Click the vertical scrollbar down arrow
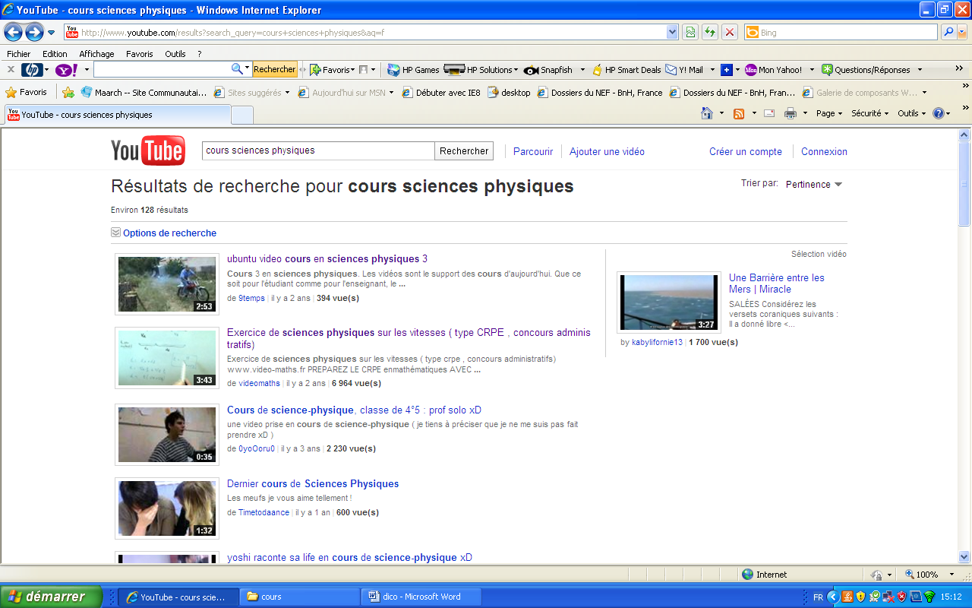 pyautogui.click(x=964, y=556)
